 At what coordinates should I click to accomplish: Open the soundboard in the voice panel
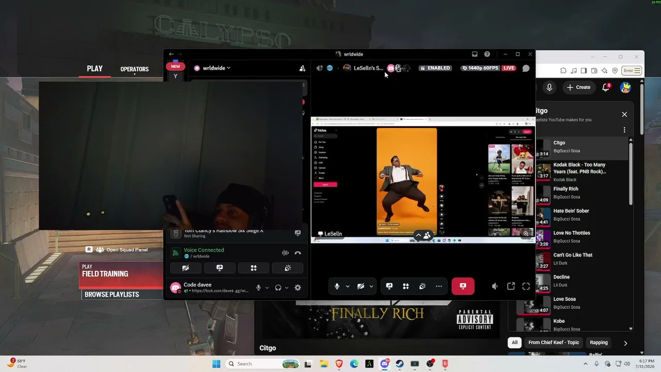point(288,268)
